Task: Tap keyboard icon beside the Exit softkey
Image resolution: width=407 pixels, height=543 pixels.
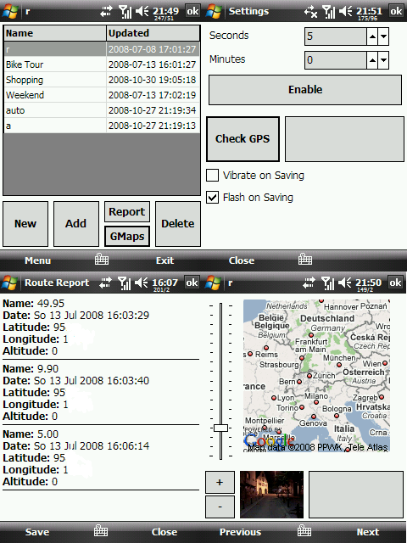Action: tap(102, 259)
